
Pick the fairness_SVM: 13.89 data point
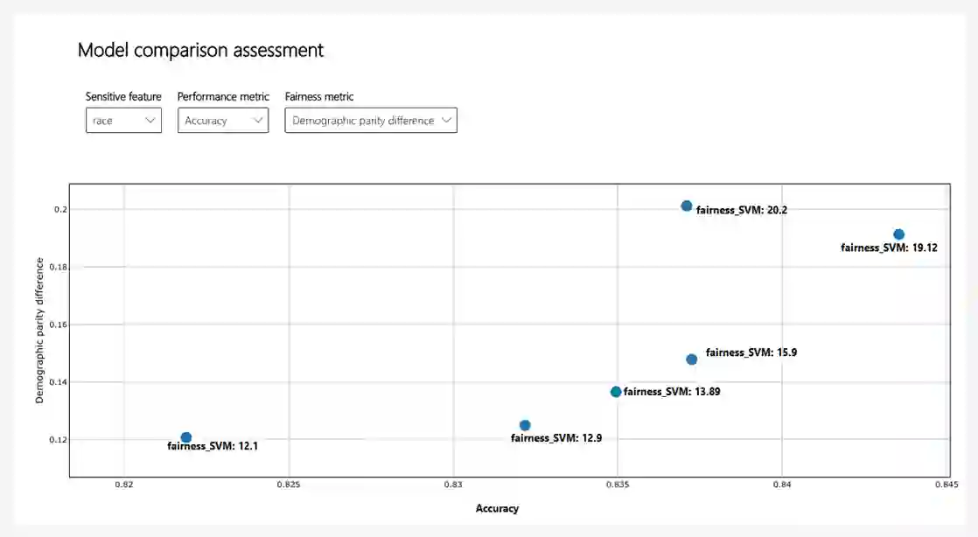[x=616, y=392]
